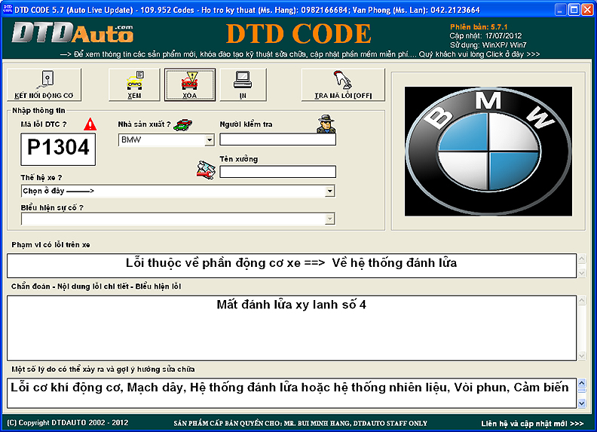Click scroll down arrow in repair suggestions box
The width and height of the screenshot is (597, 432).
point(582,403)
